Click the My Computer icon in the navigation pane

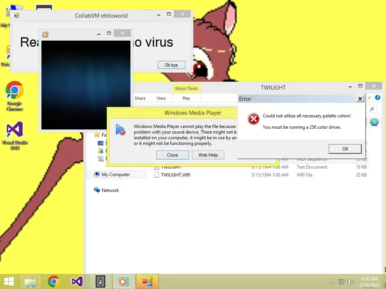coord(96,175)
